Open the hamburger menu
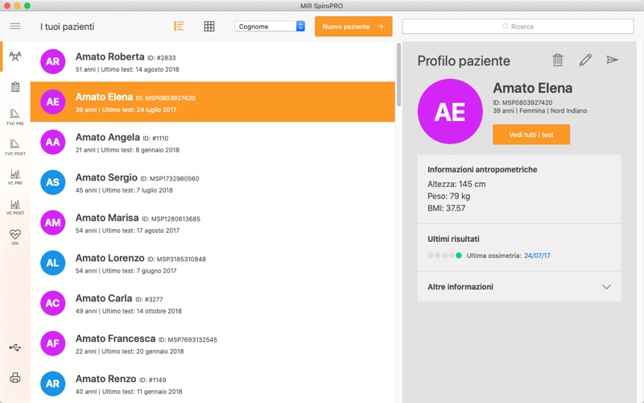 [15, 27]
